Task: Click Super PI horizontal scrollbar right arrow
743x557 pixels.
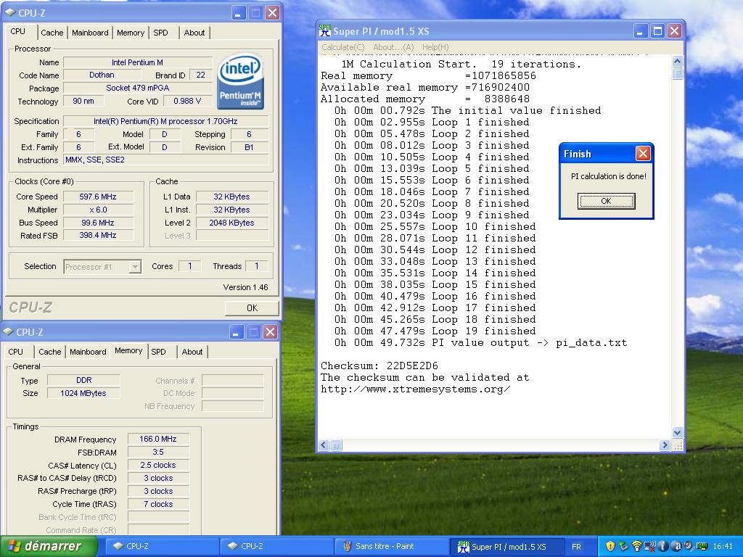Action: click(665, 445)
